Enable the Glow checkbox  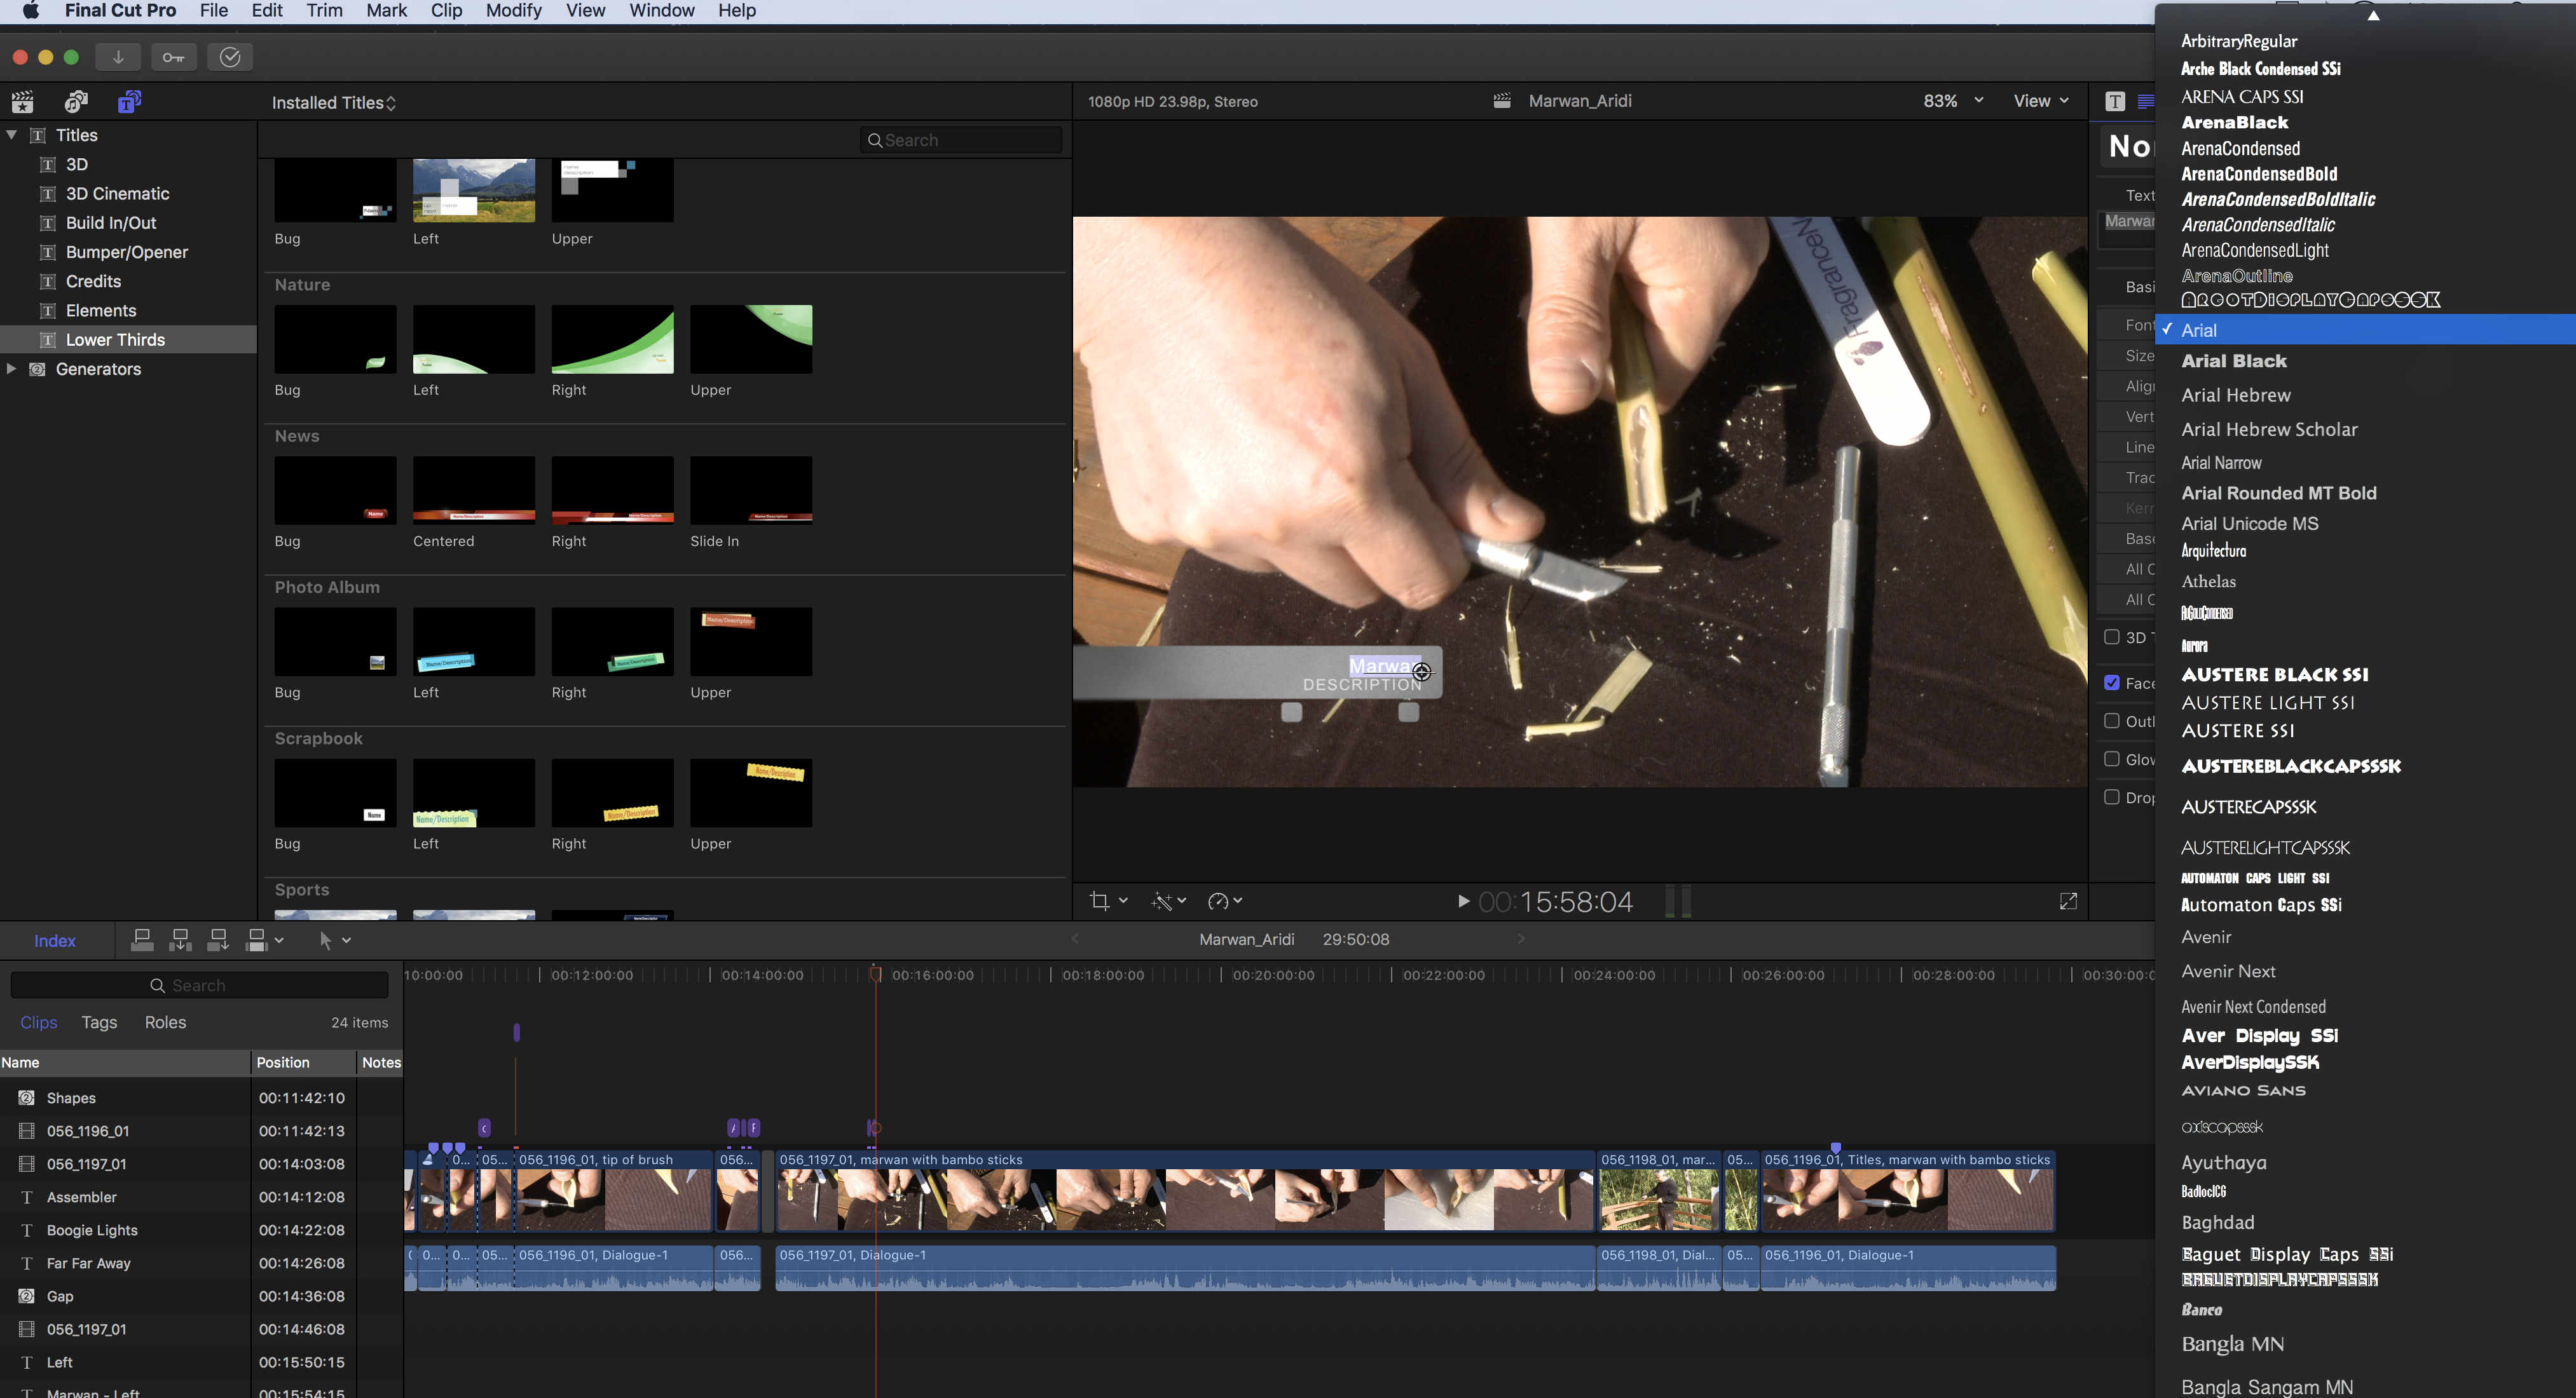(2112, 759)
